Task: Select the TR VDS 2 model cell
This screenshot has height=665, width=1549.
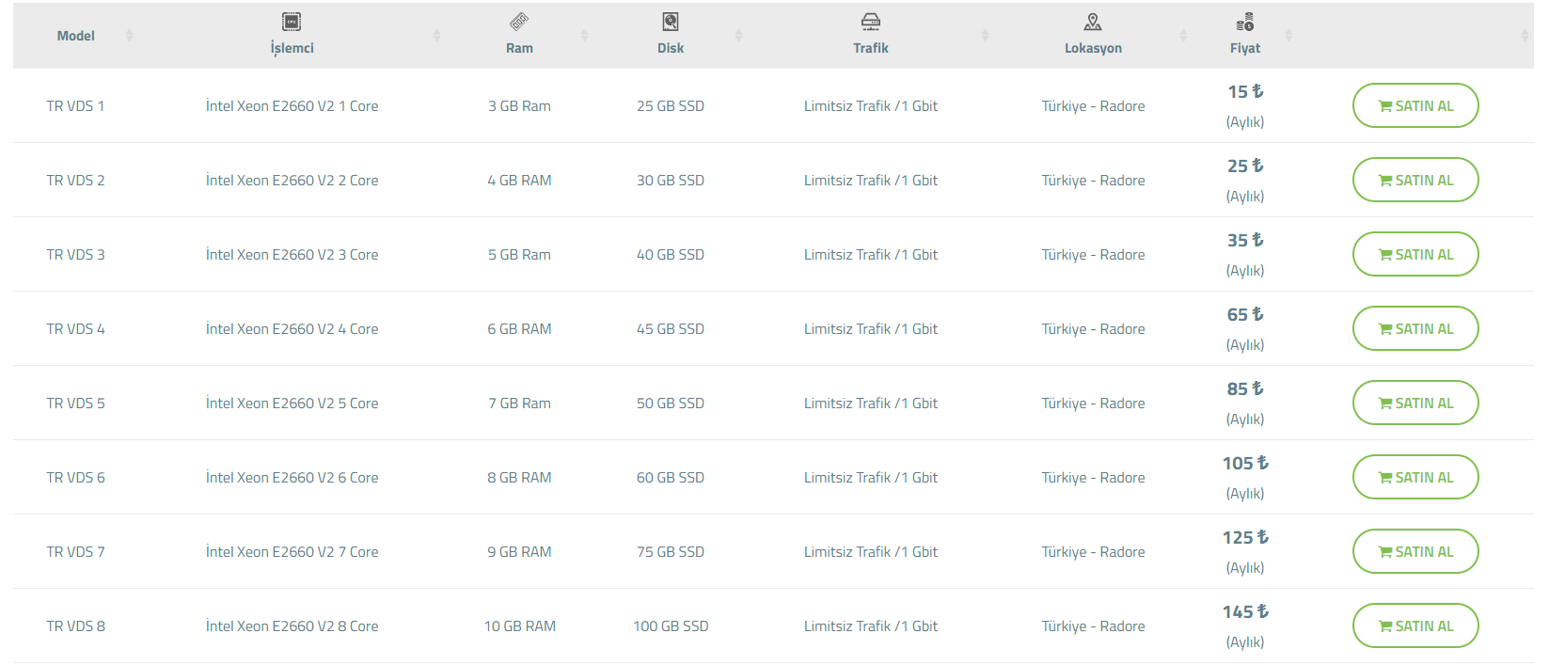Action: pos(75,181)
